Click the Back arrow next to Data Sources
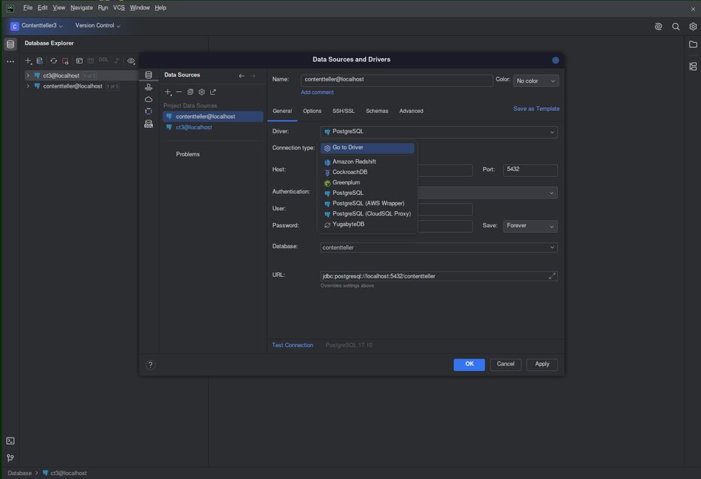 coord(241,76)
